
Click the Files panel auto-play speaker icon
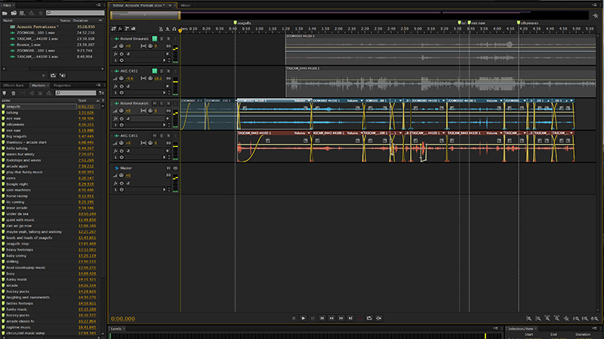[x=63, y=75]
